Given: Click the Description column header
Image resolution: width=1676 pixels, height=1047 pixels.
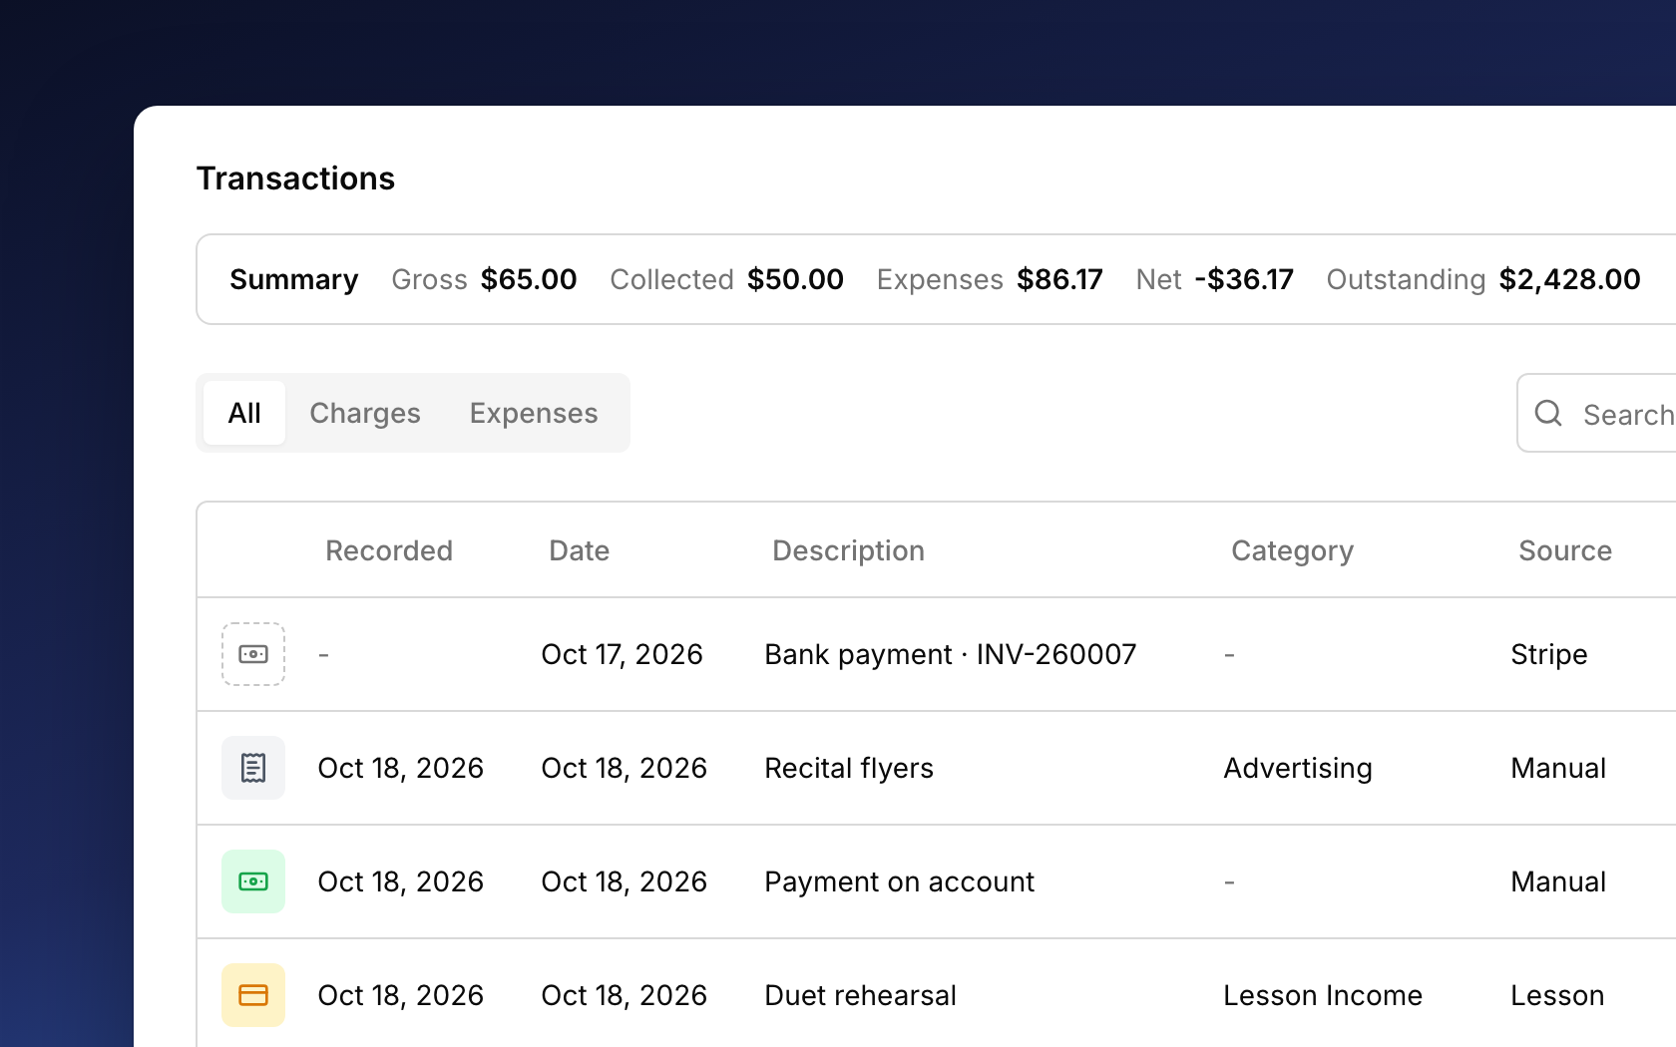Looking at the screenshot, I should 849,550.
